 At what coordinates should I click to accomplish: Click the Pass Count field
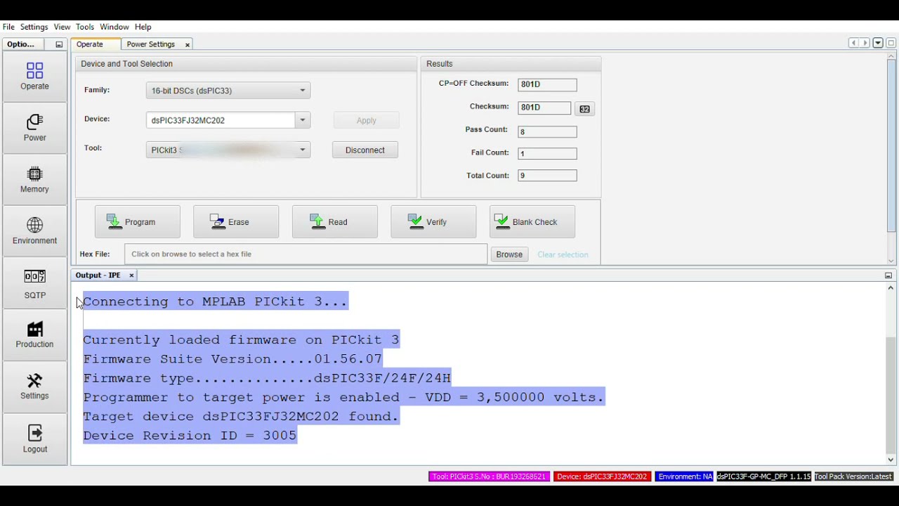coord(547,132)
